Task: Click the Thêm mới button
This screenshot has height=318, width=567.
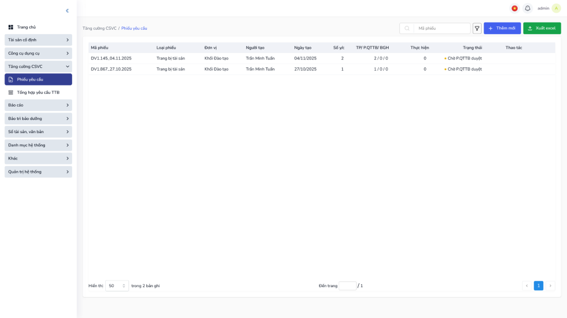Action: 502,28
